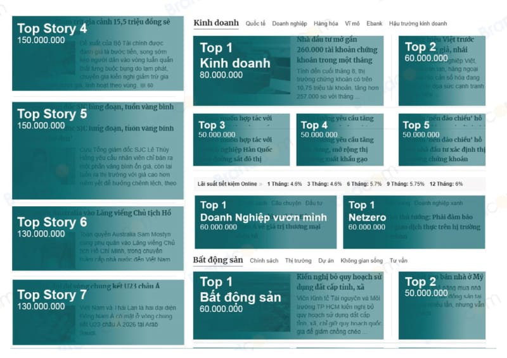Image resolution: width=507 pixels, height=358 pixels.
Task: Click the Top Story 7 placement block
Action: tap(98, 312)
